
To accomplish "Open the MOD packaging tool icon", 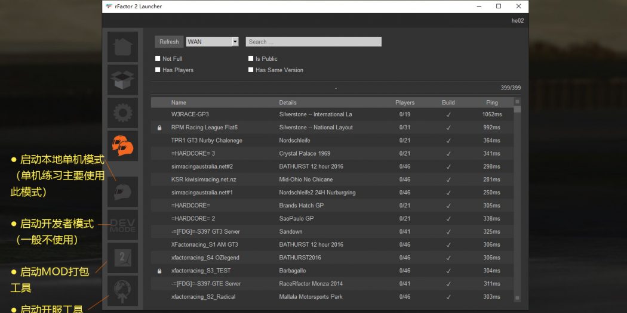I will coord(123,258).
